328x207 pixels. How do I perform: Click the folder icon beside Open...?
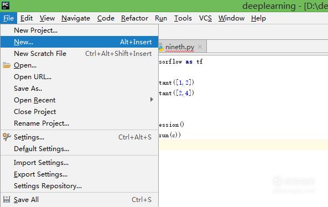(7, 65)
